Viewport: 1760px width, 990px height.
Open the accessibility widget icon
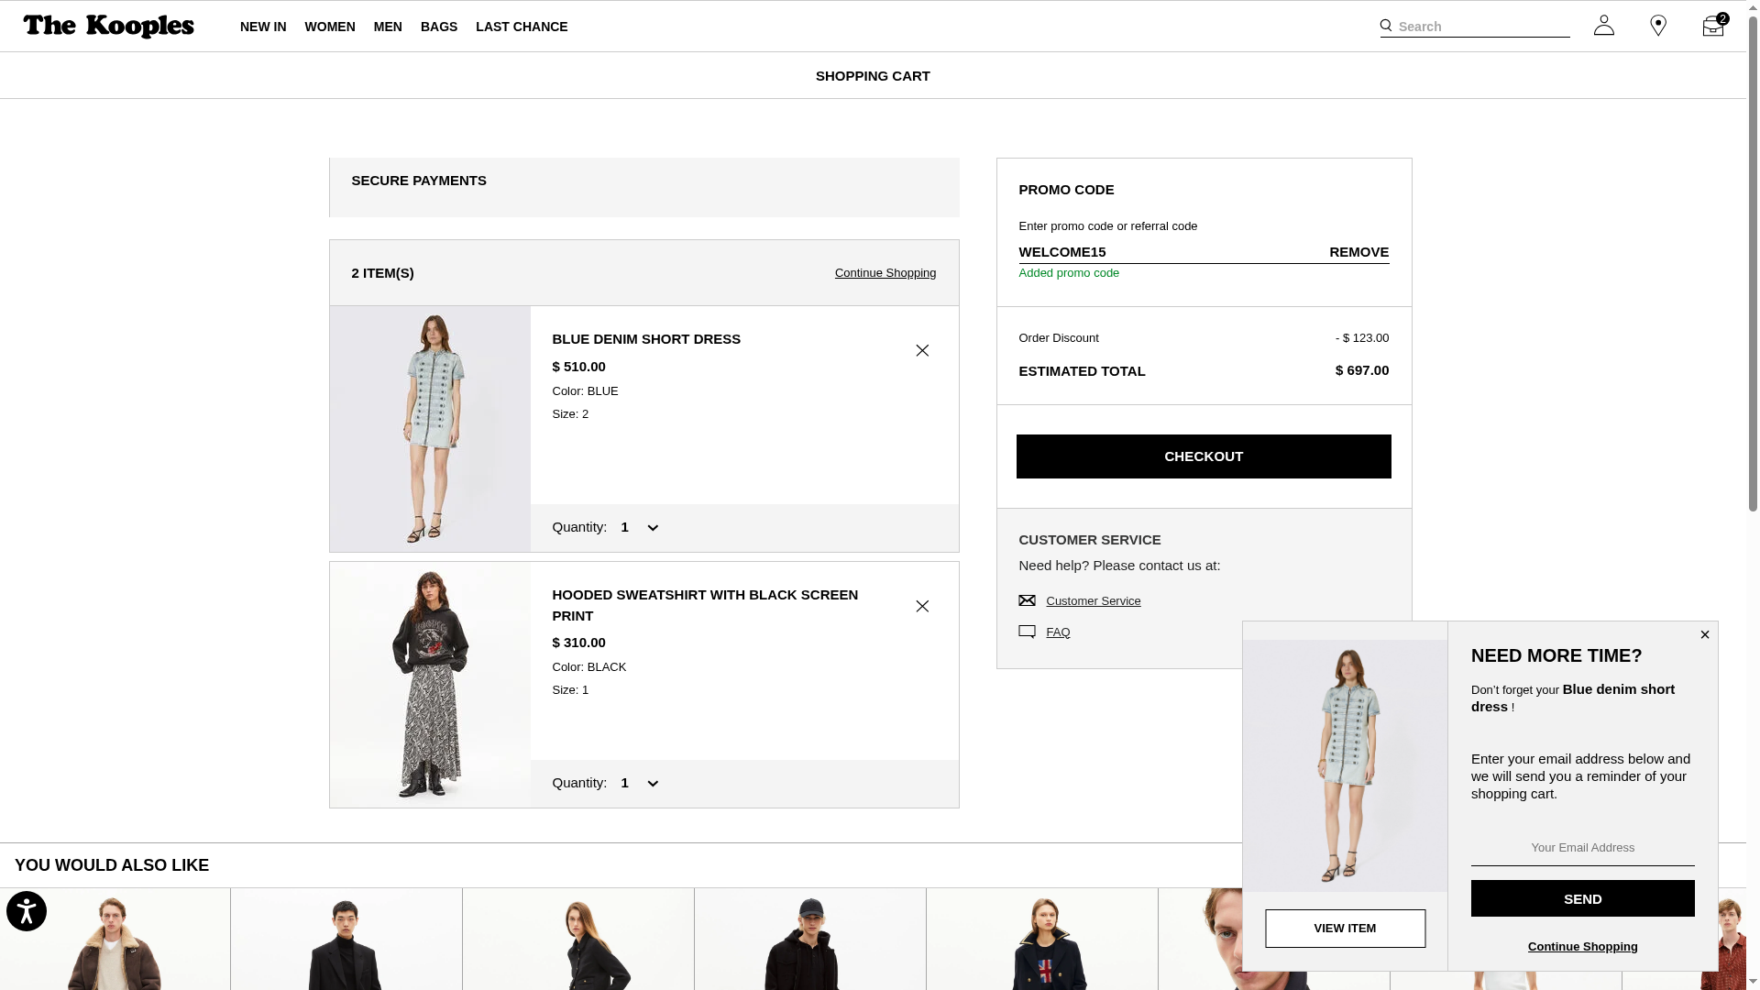click(27, 911)
